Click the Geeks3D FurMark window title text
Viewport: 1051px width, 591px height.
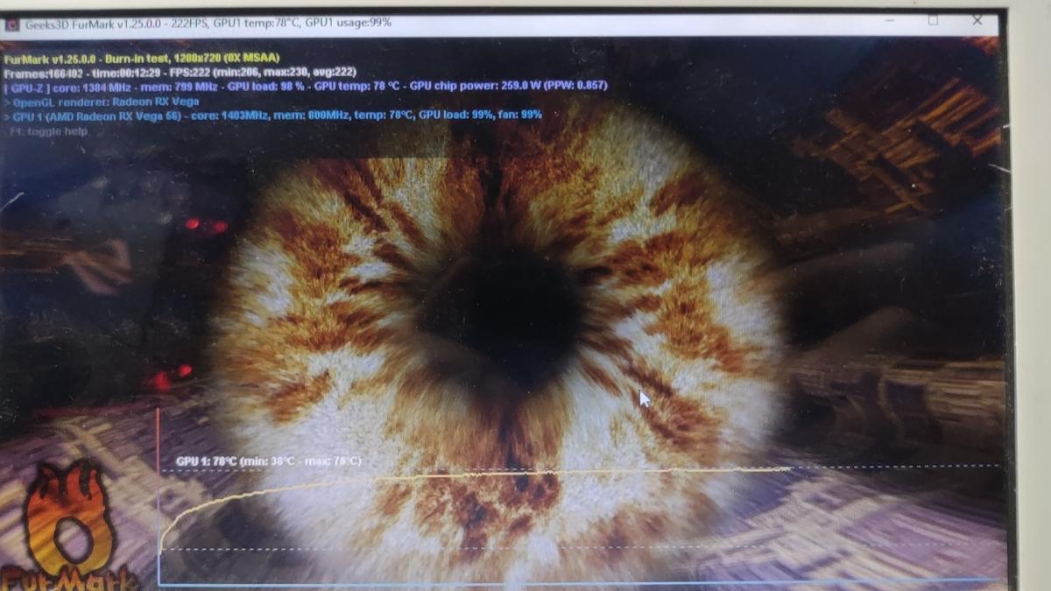click(x=208, y=23)
